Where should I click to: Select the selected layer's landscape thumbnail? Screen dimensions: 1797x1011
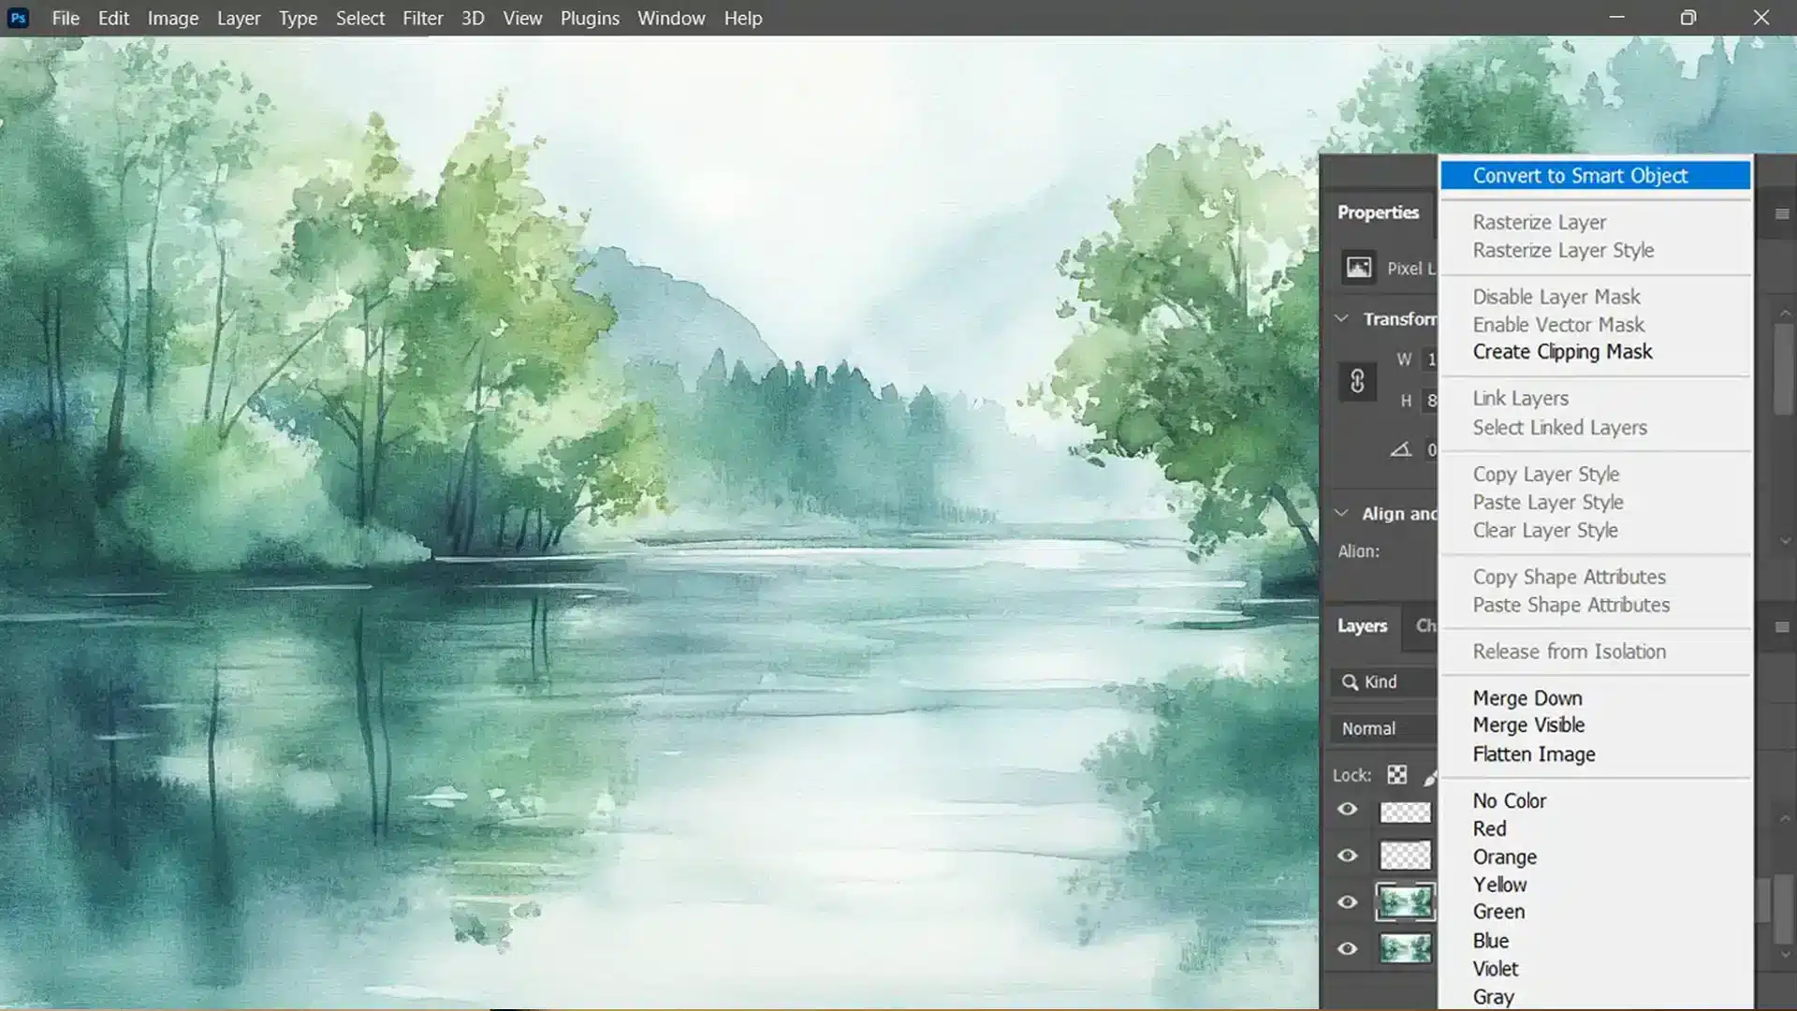click(1405, 902)
